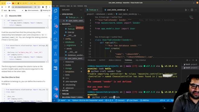Open User.py in the explorer tree
Image resolution: width=199 pixels, height=112 pixels.
click(x=71, y=32)
